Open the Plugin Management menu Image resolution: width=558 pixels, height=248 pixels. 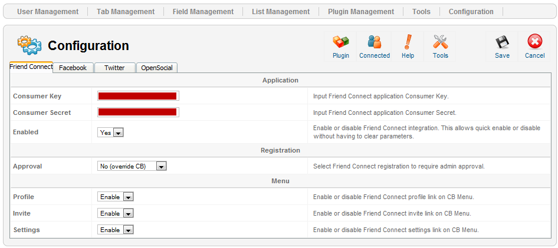coord(361,12)
